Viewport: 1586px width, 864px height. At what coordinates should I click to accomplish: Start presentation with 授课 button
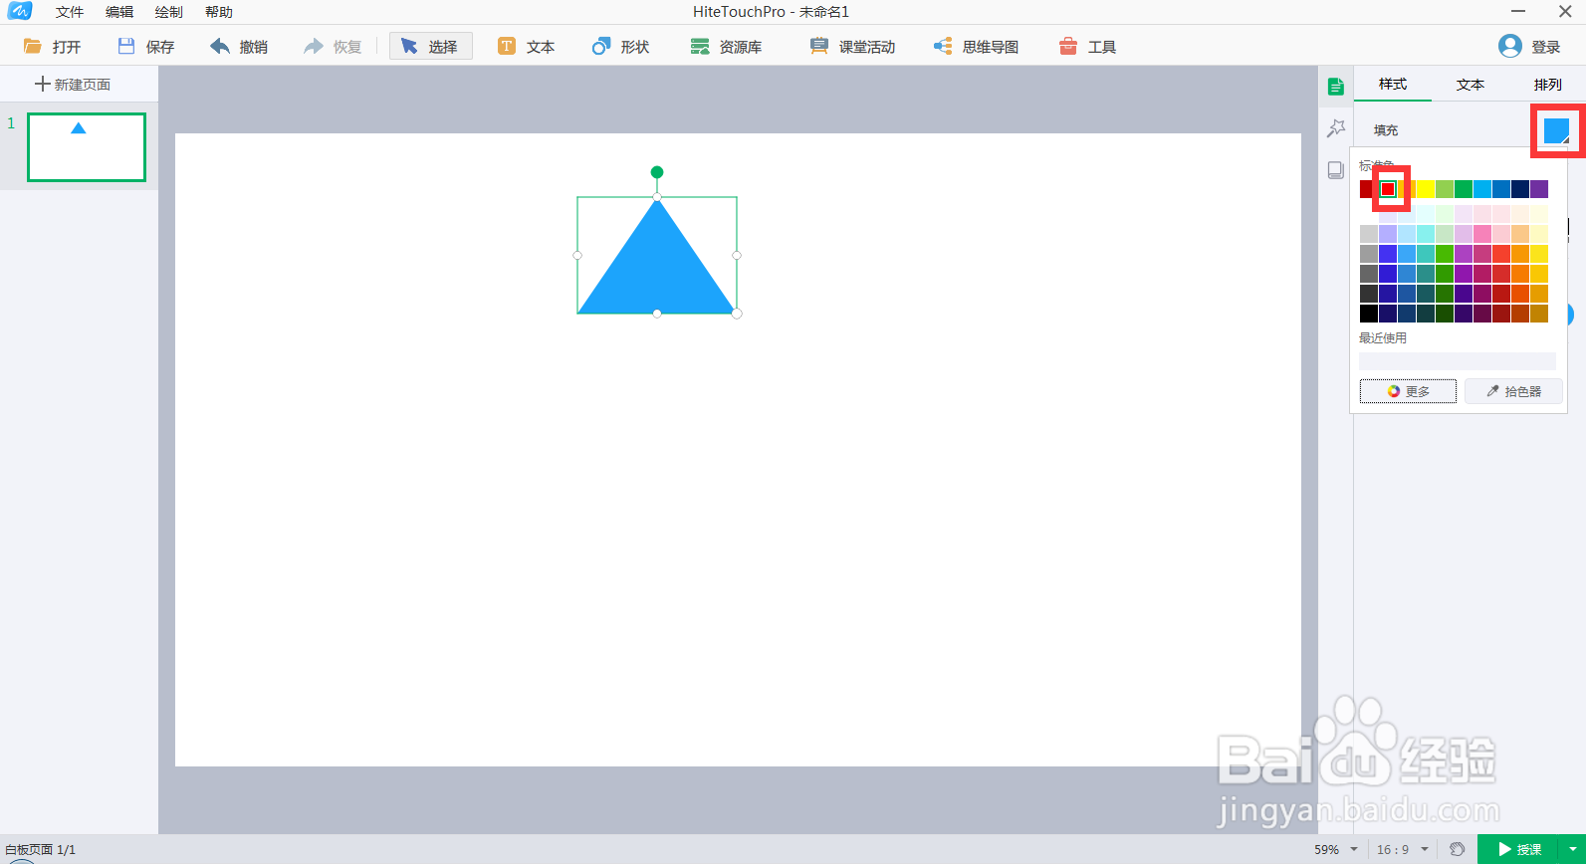1519,849
